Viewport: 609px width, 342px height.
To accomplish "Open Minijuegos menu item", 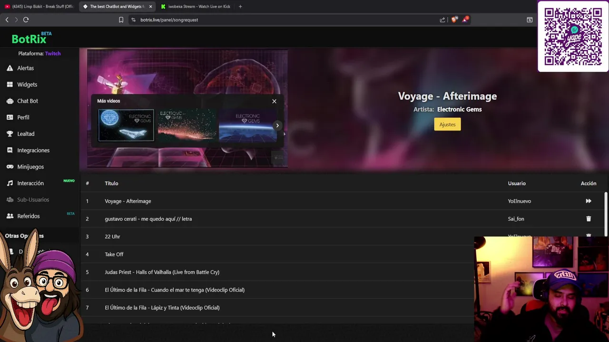I will 30,167.
